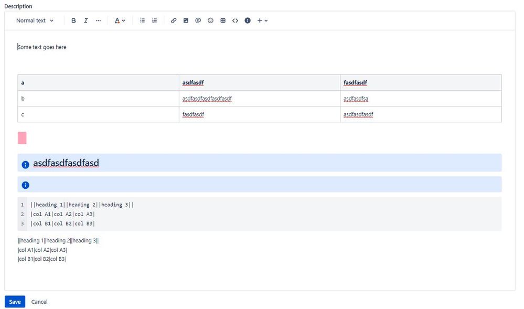This screenshot has height=309, width=524.
Task: Select table header cell 'asdfasdf'
Action: coord(260,82)
